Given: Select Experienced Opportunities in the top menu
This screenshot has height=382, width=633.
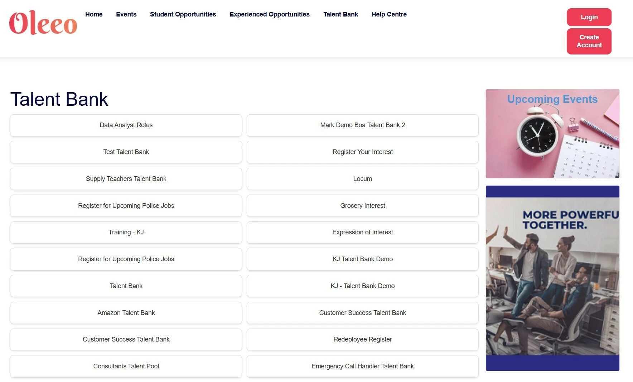Looking at the screenshot, I should [x=270, y=14].
